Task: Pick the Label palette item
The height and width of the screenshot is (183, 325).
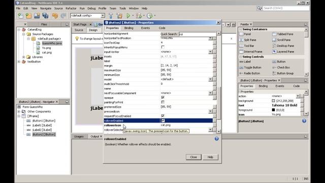Action: pos(245,62)
